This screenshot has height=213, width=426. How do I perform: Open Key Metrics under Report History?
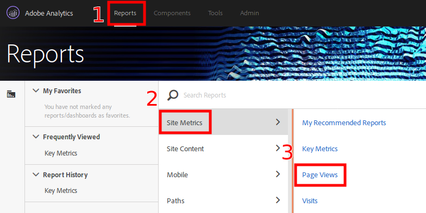(61, 191)
